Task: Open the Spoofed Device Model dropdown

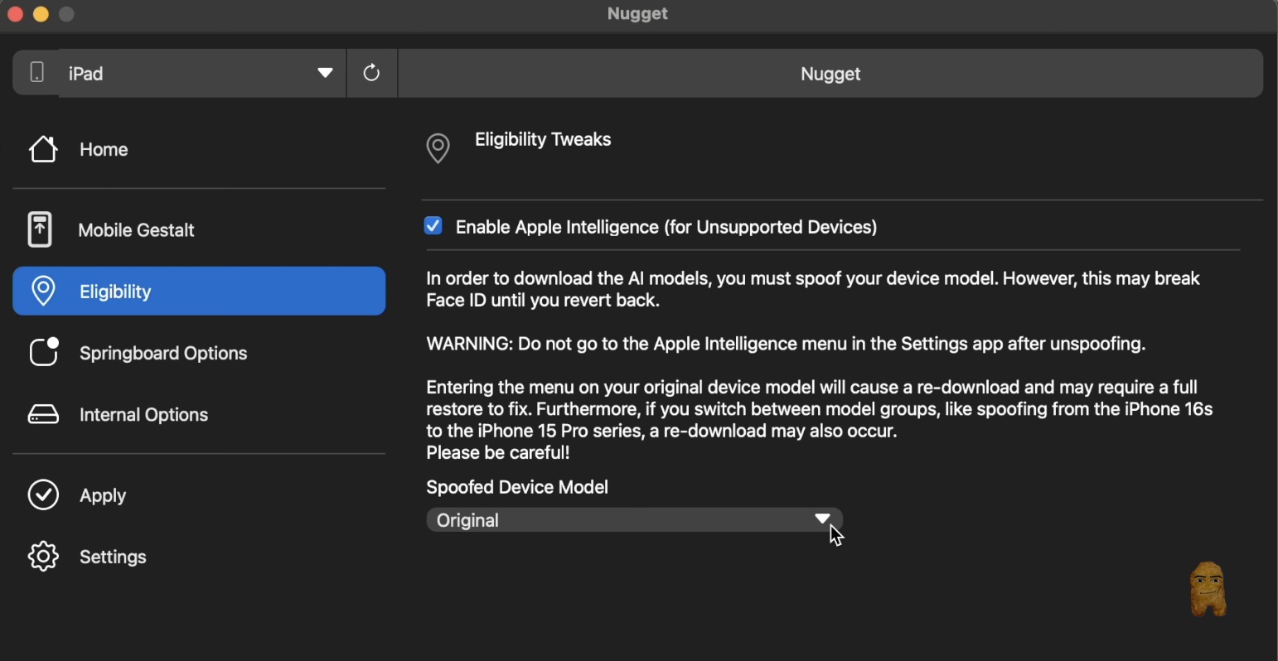Action: point(635,520)
